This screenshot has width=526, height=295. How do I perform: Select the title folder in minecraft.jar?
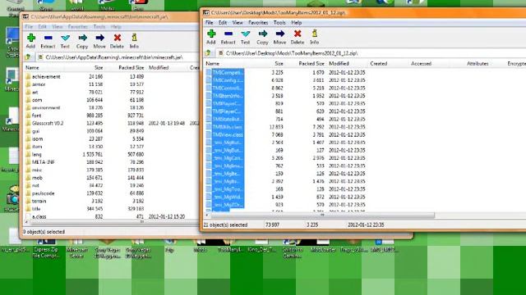pyautogui.click(x=36, y=209)
